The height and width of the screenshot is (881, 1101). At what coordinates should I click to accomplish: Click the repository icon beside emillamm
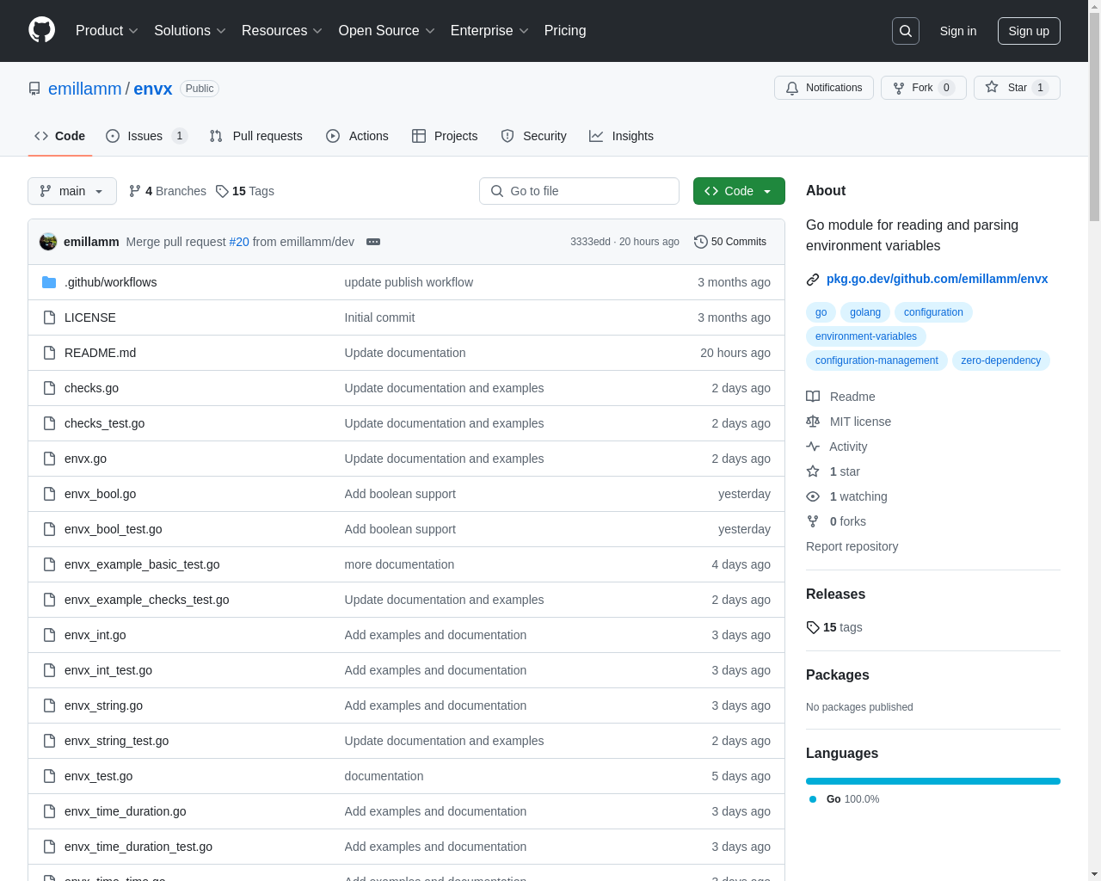coord(34,89)
